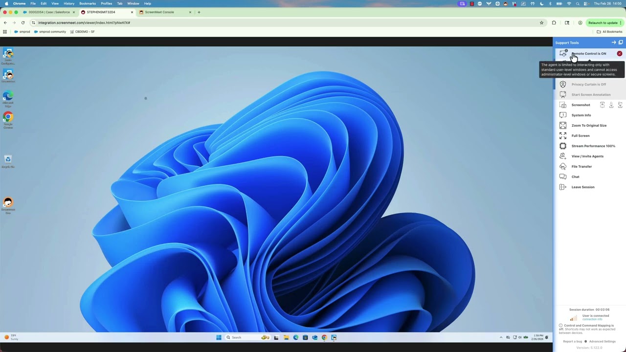This screenshot has height=352, width=626.
Task: Click the Report a bug link
Action: point(573,341)
